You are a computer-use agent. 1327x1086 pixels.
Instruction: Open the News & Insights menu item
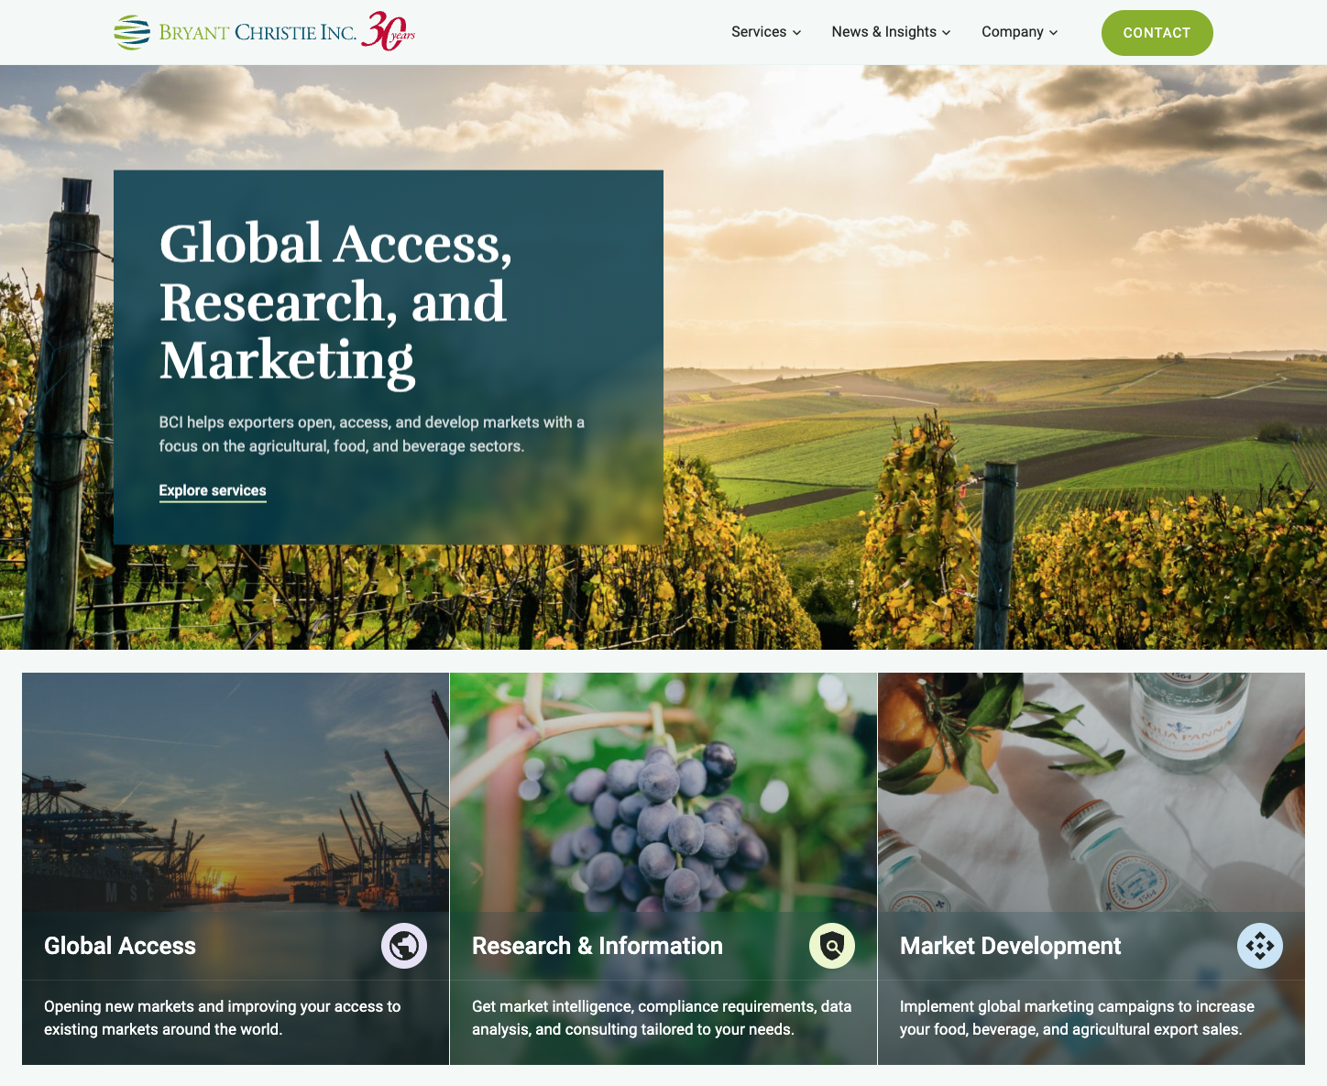884,32
